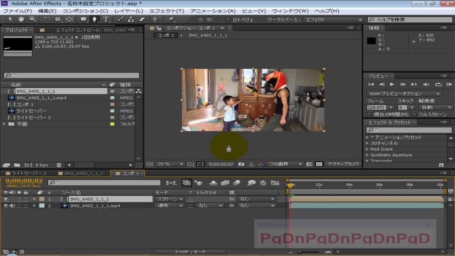Click the Draft 3D icon in timeline

(x=198, y=183)
